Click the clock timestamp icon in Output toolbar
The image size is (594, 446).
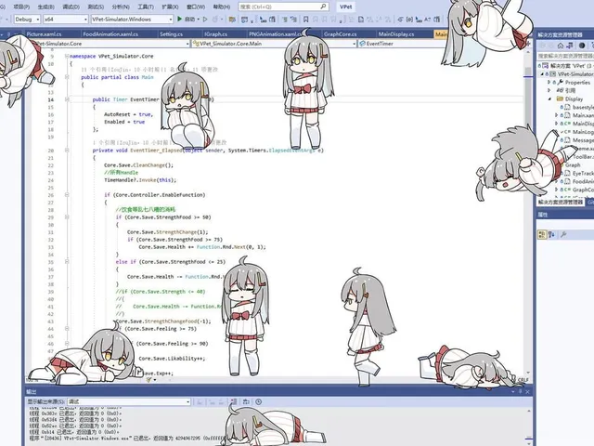point(258,401)
